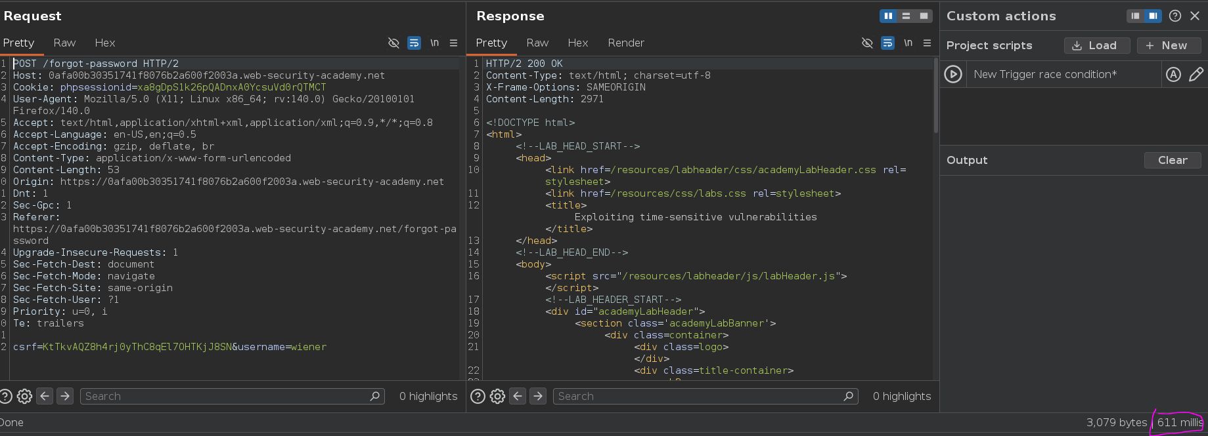The image size is (1208, 436).
Task: Select top-bottom layout icon in Response header
Action: [906, 16]
